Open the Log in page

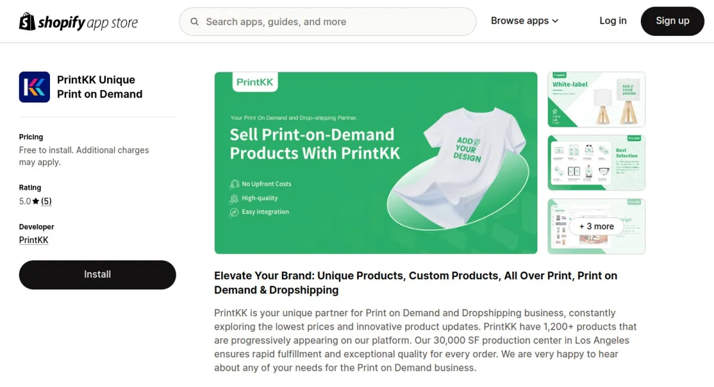point(613,21)
